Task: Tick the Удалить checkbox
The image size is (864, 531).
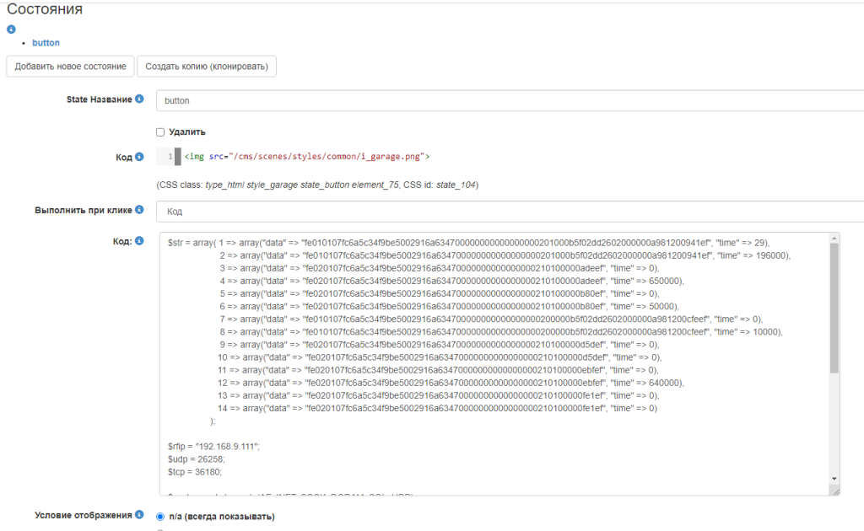Action: point(160,132)
